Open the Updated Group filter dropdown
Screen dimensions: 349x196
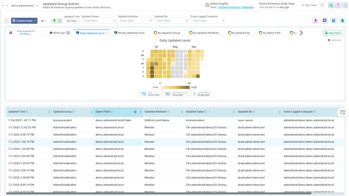point(114,21)
